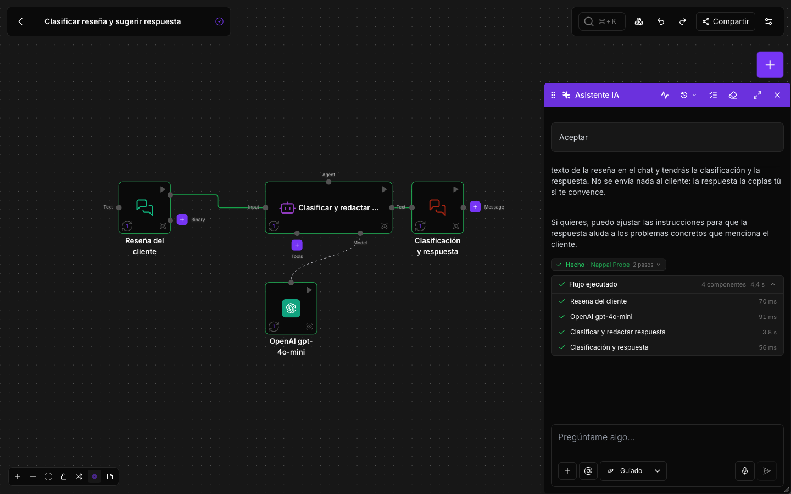This screenshot has width=791, height=494.
Task: Redo the last undone change
Action: pyautogui.click(x=683, y=21)
